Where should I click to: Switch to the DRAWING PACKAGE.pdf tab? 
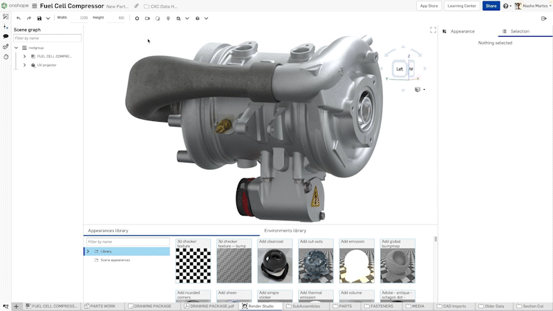tap(209, 306)
